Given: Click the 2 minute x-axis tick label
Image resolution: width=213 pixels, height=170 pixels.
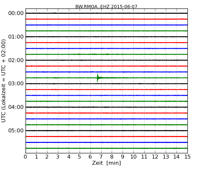Looking at the screenshot, I should [x=47, y=157].
